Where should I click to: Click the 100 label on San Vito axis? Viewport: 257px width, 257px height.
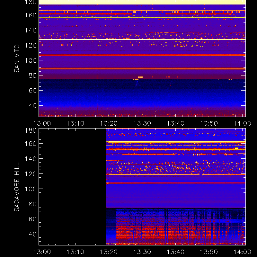[x=31, y=60]
